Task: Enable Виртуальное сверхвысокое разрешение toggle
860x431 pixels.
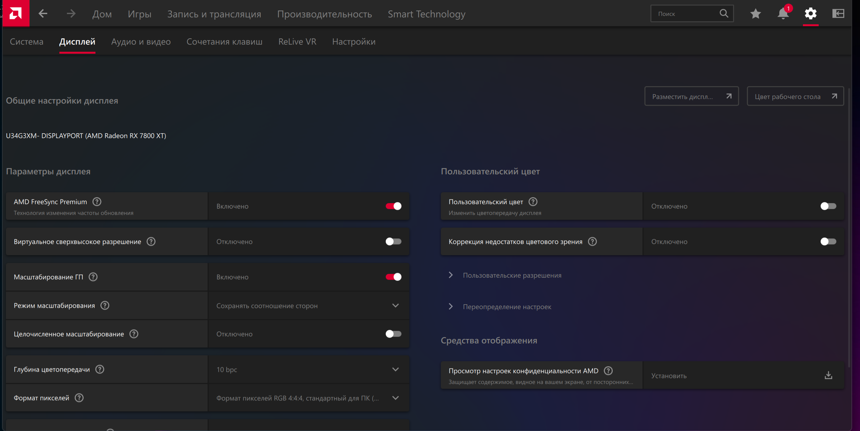Action: 393,241
